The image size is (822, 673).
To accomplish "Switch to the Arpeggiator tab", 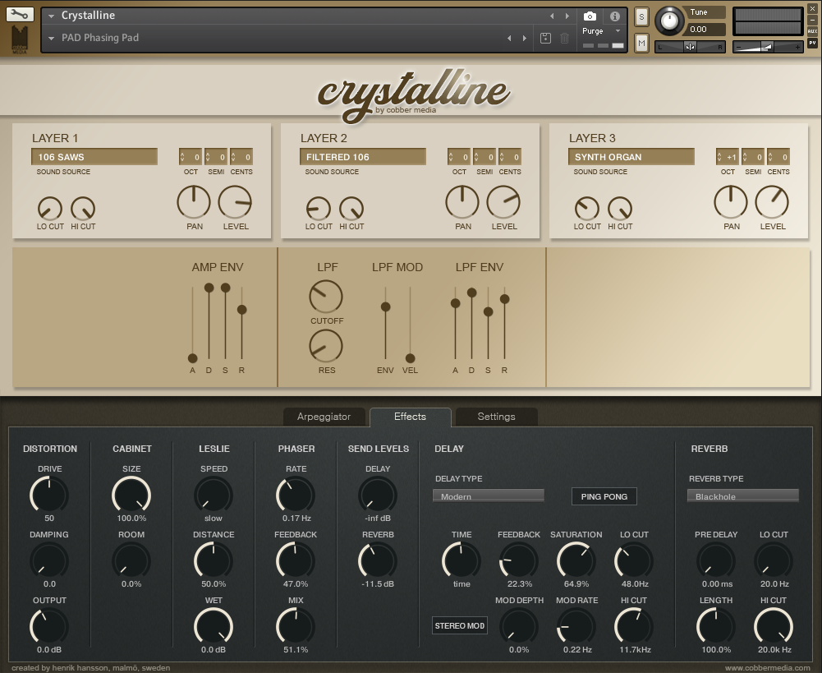I will point(324,417).
